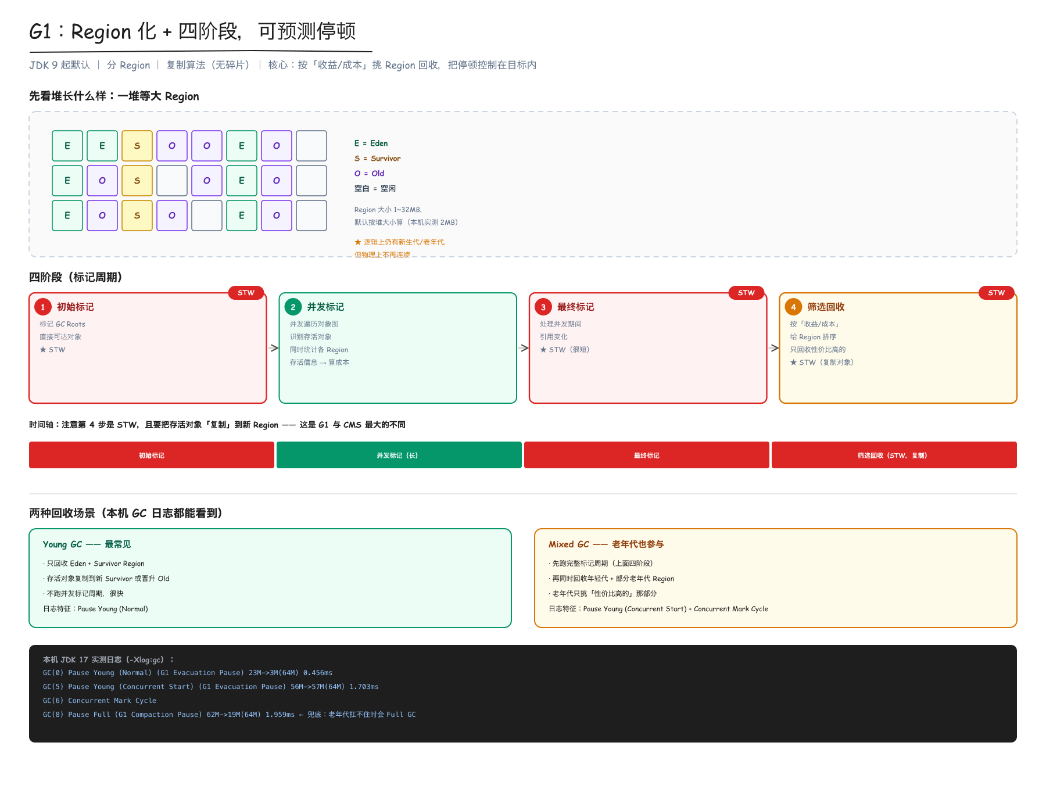
Task: Click the line 只回收 Eden + Survivor Region
Action: tap(94, 564)
